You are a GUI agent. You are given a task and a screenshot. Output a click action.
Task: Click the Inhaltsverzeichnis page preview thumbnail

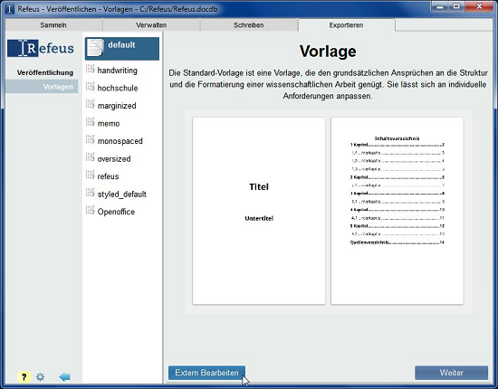coord(397,211)
